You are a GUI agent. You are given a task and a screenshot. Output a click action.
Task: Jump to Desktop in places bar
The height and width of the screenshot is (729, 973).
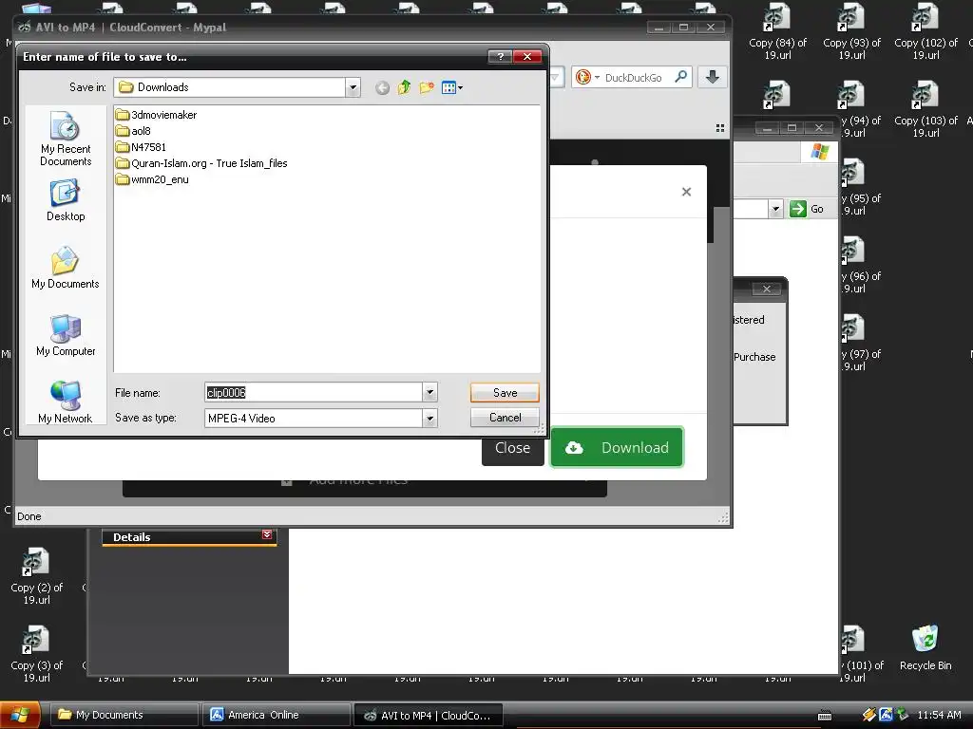66,200
